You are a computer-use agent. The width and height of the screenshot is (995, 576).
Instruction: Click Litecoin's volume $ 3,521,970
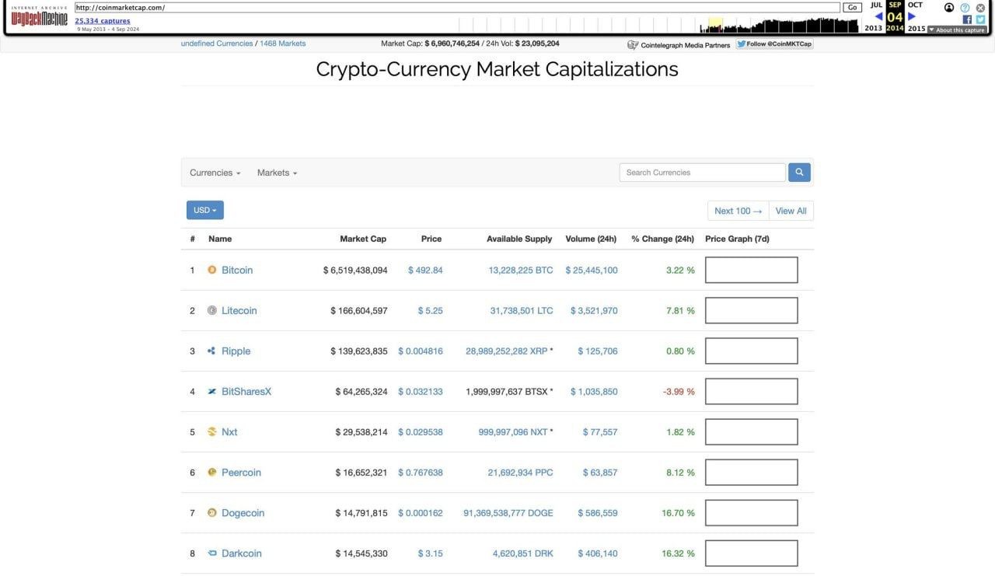(594, 310)
